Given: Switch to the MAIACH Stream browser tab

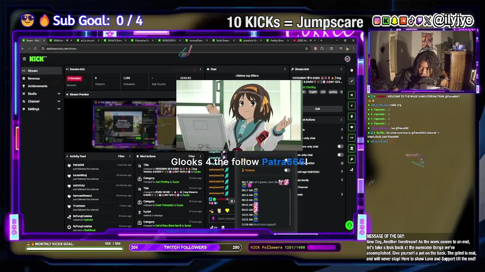Looking at the screenshot, I should 115,40.
